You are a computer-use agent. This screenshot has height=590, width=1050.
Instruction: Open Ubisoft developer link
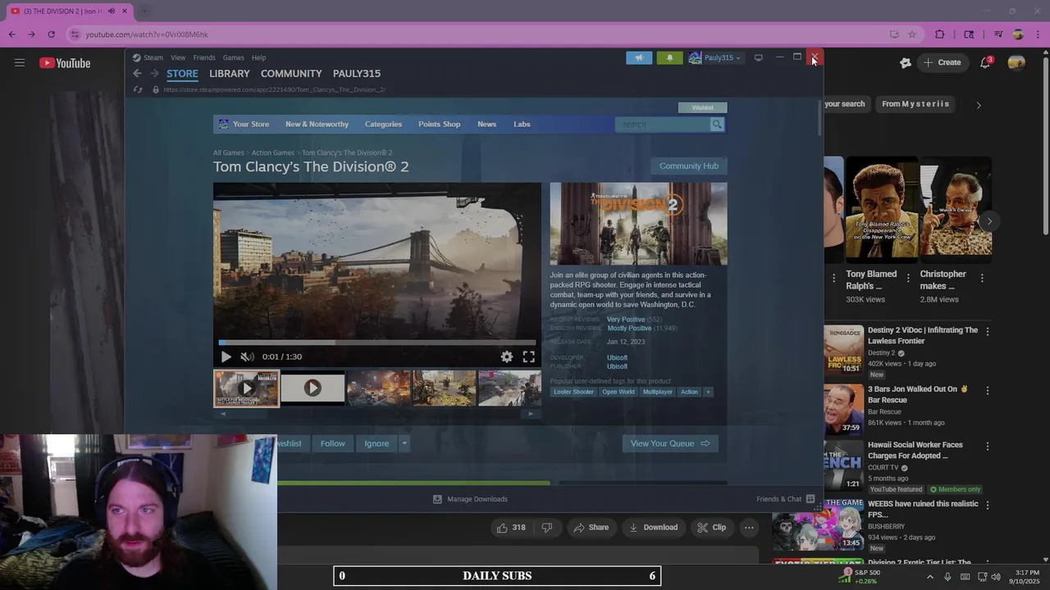pos(617,357)
